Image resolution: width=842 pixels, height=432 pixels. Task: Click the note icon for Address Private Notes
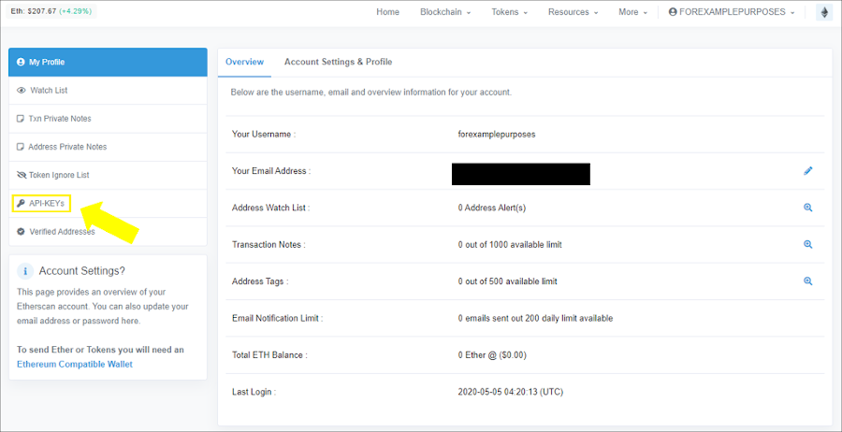point(21,147)
